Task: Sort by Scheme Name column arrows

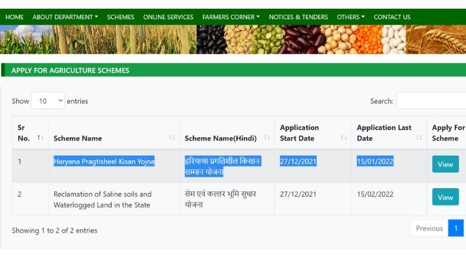Action: click(x=171, y=137)
